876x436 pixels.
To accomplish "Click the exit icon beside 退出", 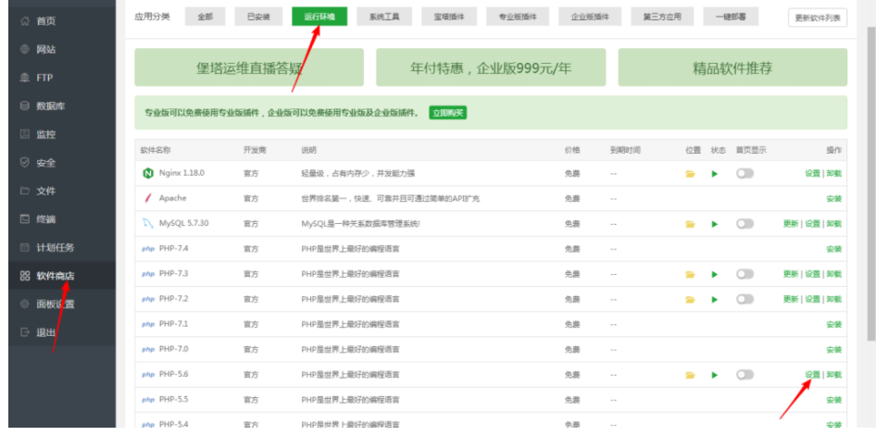I will (x=25, y=332).
